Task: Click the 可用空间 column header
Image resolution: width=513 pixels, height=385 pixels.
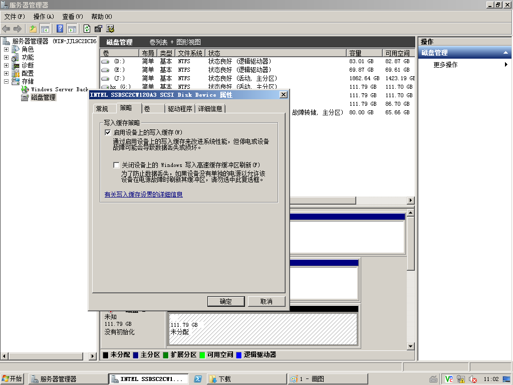Action: click(x=397, y=53)
